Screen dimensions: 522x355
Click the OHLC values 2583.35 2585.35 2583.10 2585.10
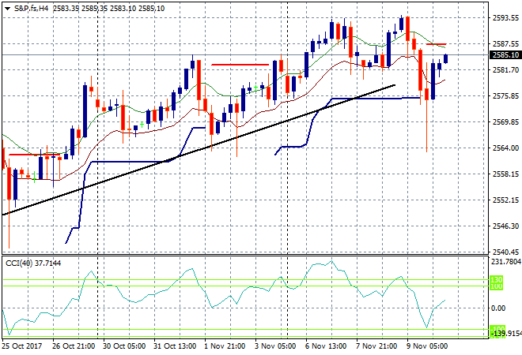click(108, 9)
